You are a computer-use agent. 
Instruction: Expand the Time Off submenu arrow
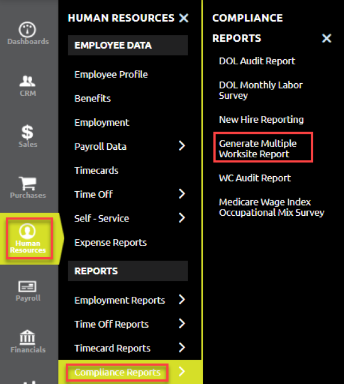click(x=182, y=193)
